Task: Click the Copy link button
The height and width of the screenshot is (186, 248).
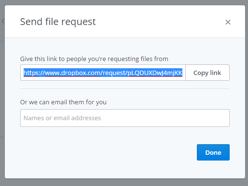Action: (x=207, y=73)
